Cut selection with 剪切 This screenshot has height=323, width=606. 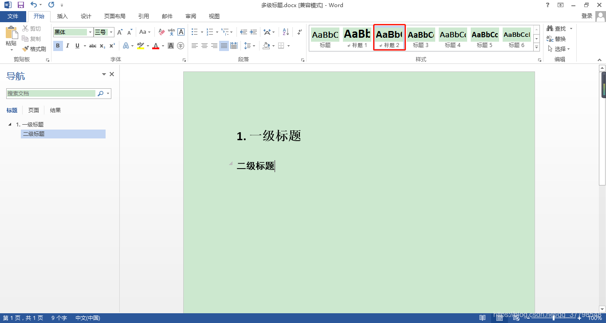point(31,28)
